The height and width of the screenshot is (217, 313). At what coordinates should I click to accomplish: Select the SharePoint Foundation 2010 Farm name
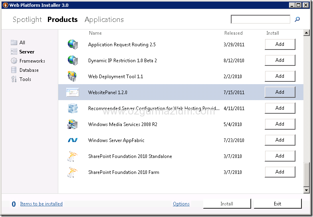124,172
